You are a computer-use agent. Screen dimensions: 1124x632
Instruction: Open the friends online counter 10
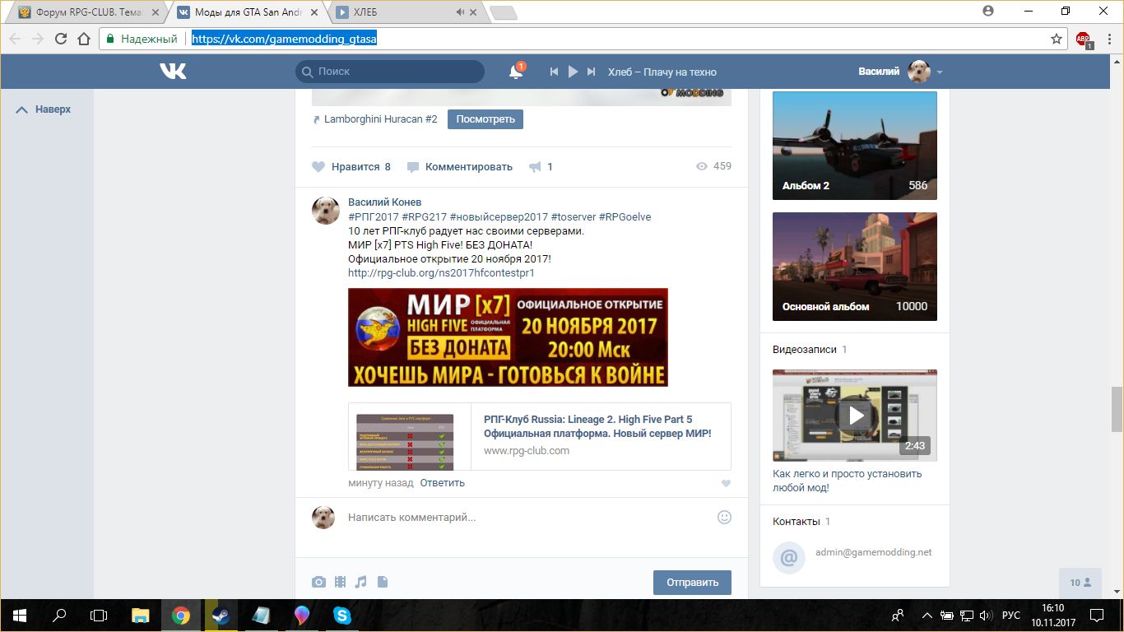(x=1080, y=583)
